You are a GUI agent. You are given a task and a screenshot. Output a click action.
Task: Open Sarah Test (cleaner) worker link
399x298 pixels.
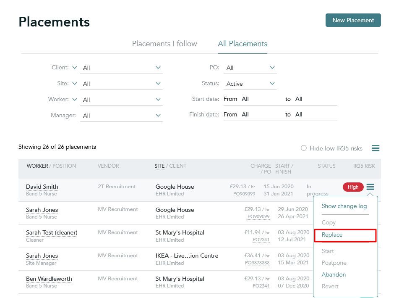[x=52, y=232]
